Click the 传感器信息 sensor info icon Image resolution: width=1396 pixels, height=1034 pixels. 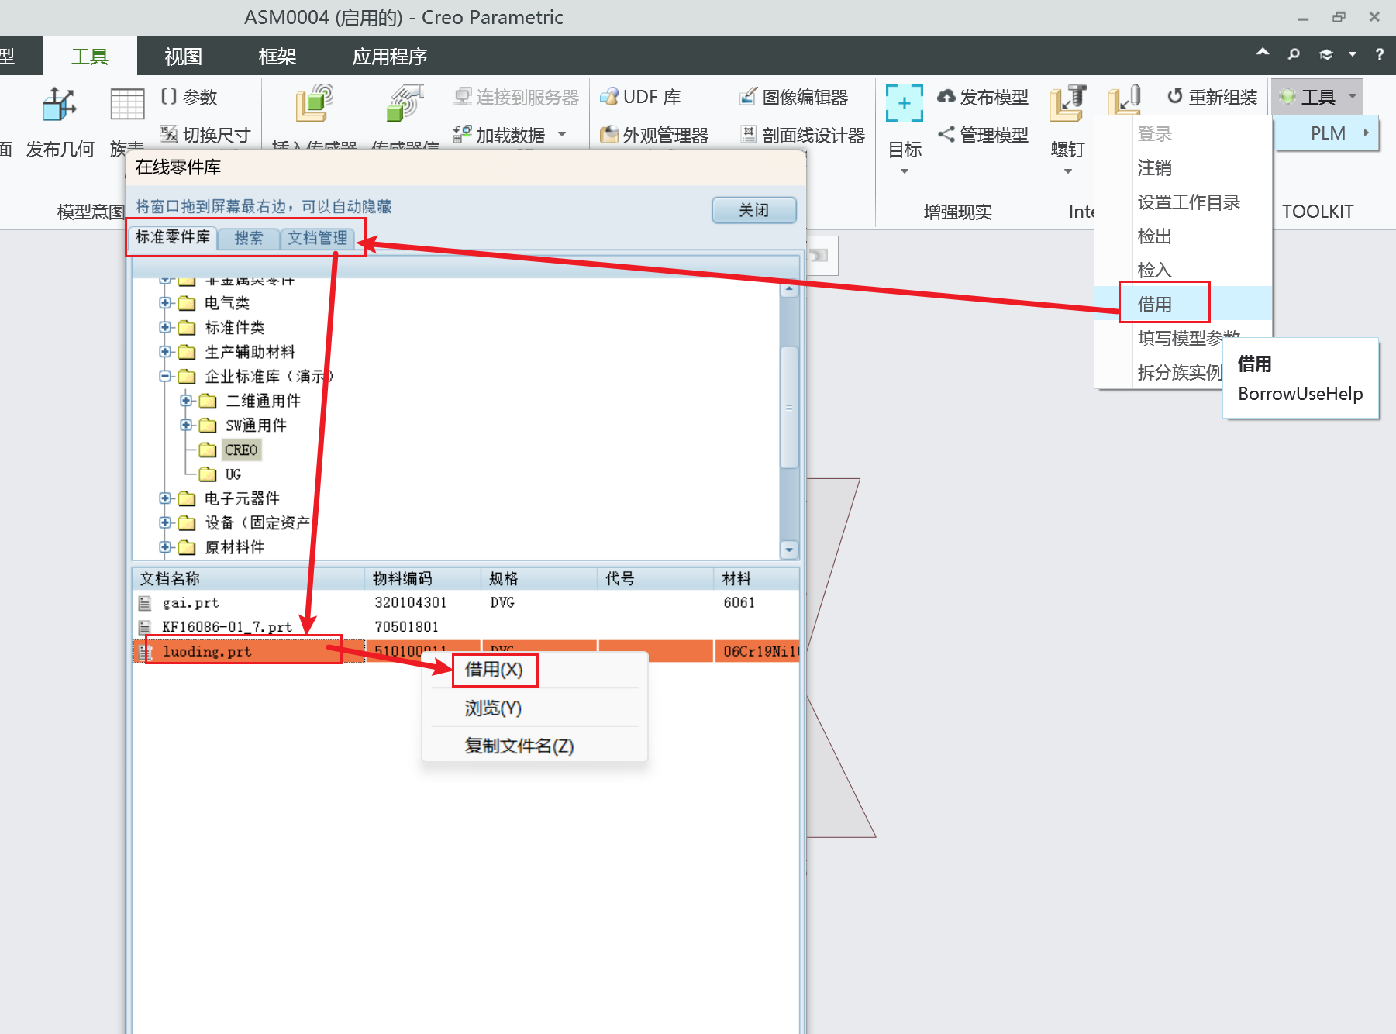405,104
